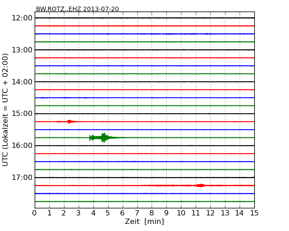289x231 pixels.
Task: Click the x-axis tick label 15
Action: 254,213
